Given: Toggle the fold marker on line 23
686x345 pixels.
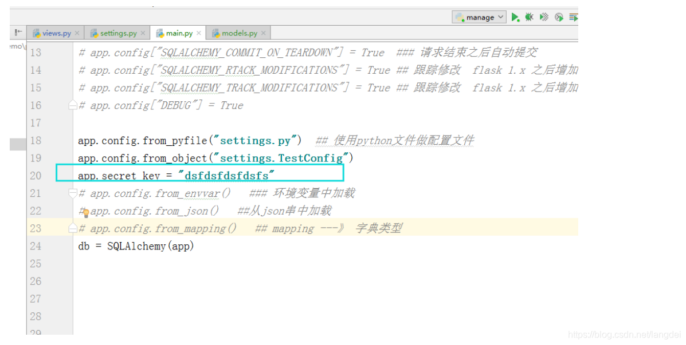Looking at the screenshot, I should pos(73,228).
